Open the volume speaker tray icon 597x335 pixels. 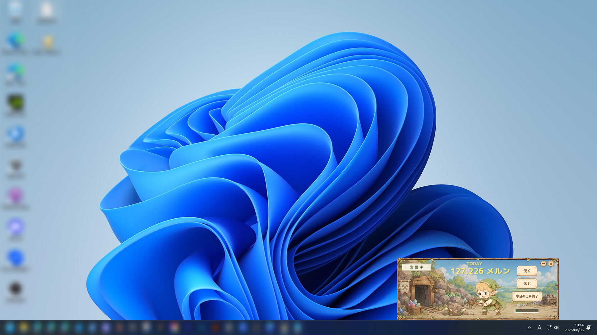pyautogui.click(x=557, y=328)
